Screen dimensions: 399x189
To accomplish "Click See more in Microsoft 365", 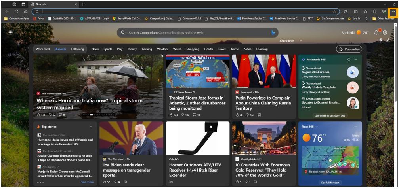I will (x=330, y=115).
